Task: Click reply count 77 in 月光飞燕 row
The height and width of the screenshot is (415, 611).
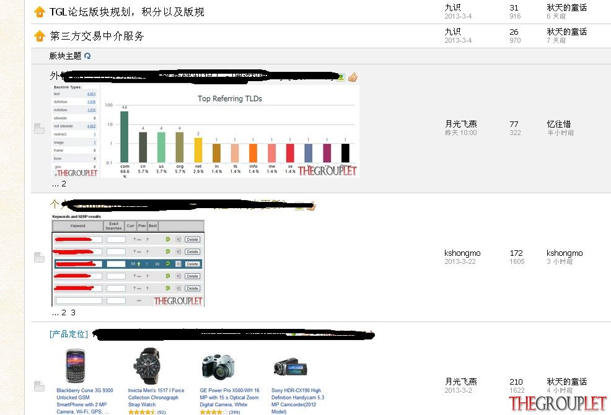Action: point(514,124)
